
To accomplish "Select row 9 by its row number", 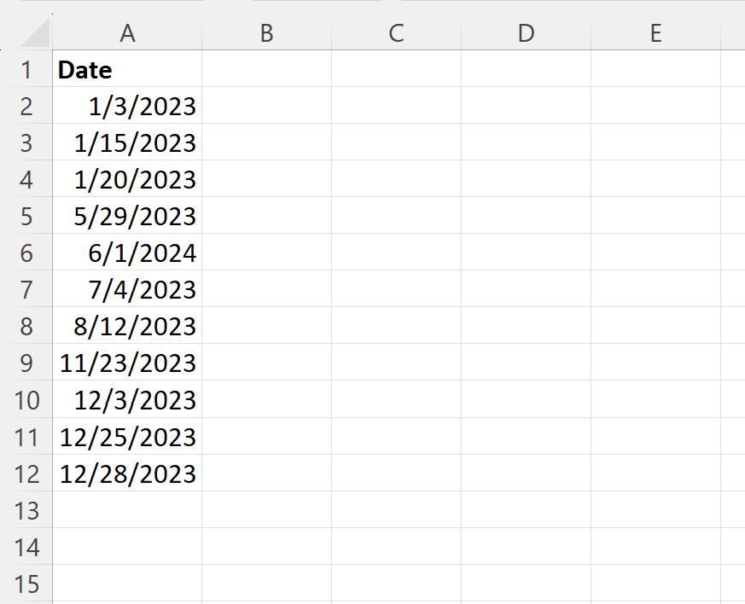I will (x=27, y=363).
